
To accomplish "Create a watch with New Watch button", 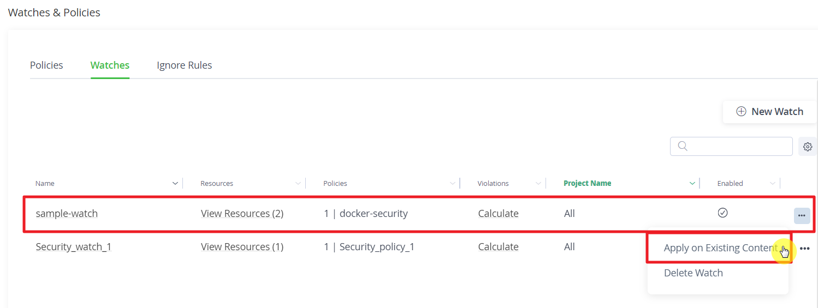I will tap(769, 112).
